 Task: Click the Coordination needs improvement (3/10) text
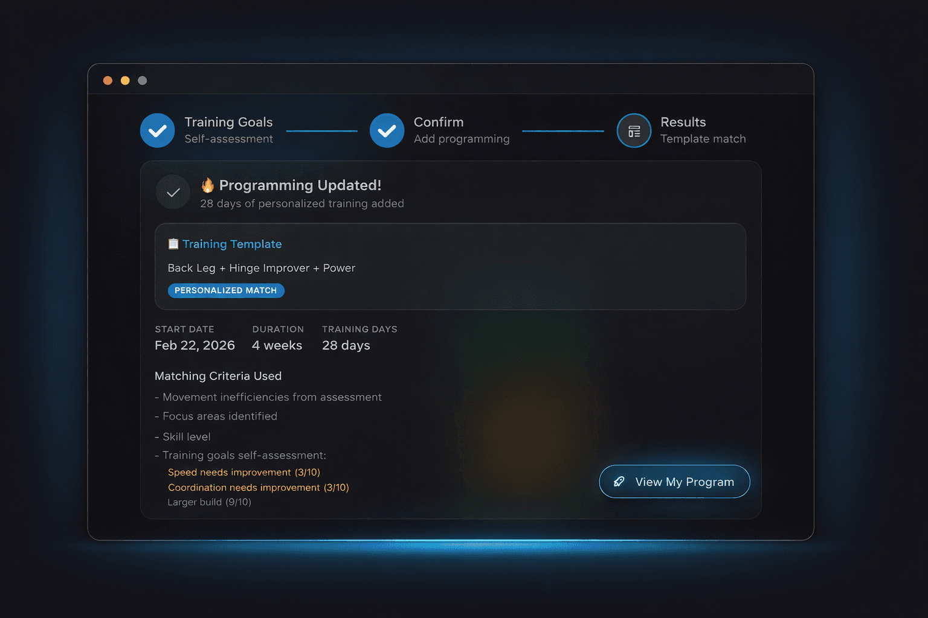click(x=258, y=487)
